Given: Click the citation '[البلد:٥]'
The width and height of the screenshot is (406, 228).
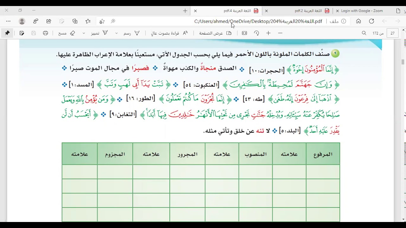Looking at the screenshot, I should (290, 131).
